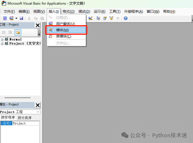Image resolution: width=193 pixels, height=143 pixels.
Task: Click the Paste toolbar icon
Action: click(x=42, y=18)
